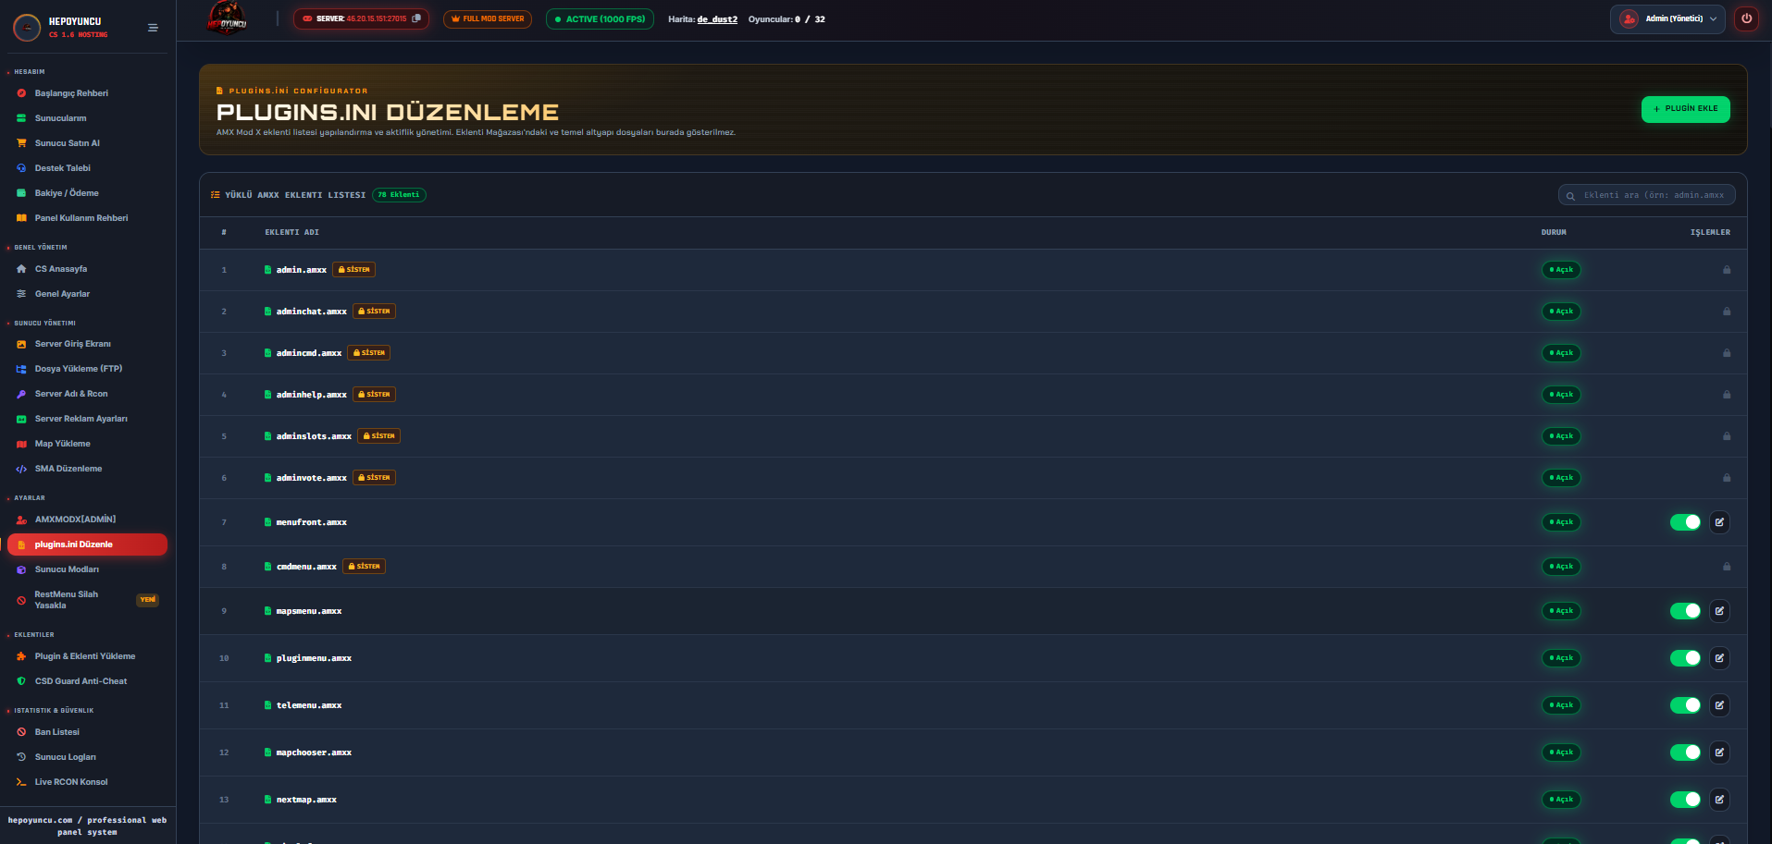Edit menufront.amxx with its pencil icon
Screen dimensions: 1772x844
1719,522
